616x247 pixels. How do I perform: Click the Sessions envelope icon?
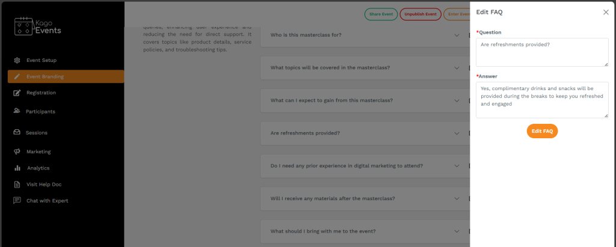17,132
